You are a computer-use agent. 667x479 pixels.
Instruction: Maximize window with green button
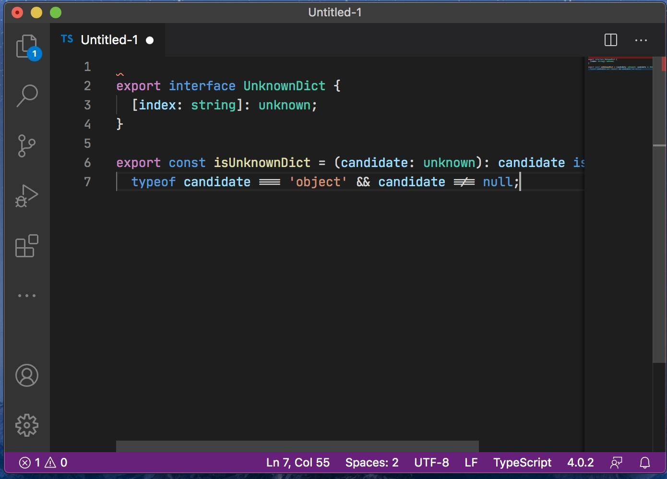56,12
